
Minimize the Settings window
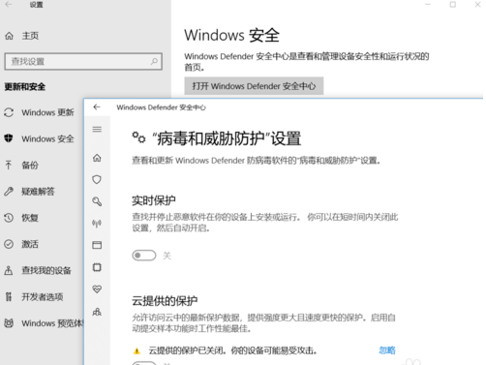coord(428,5)
